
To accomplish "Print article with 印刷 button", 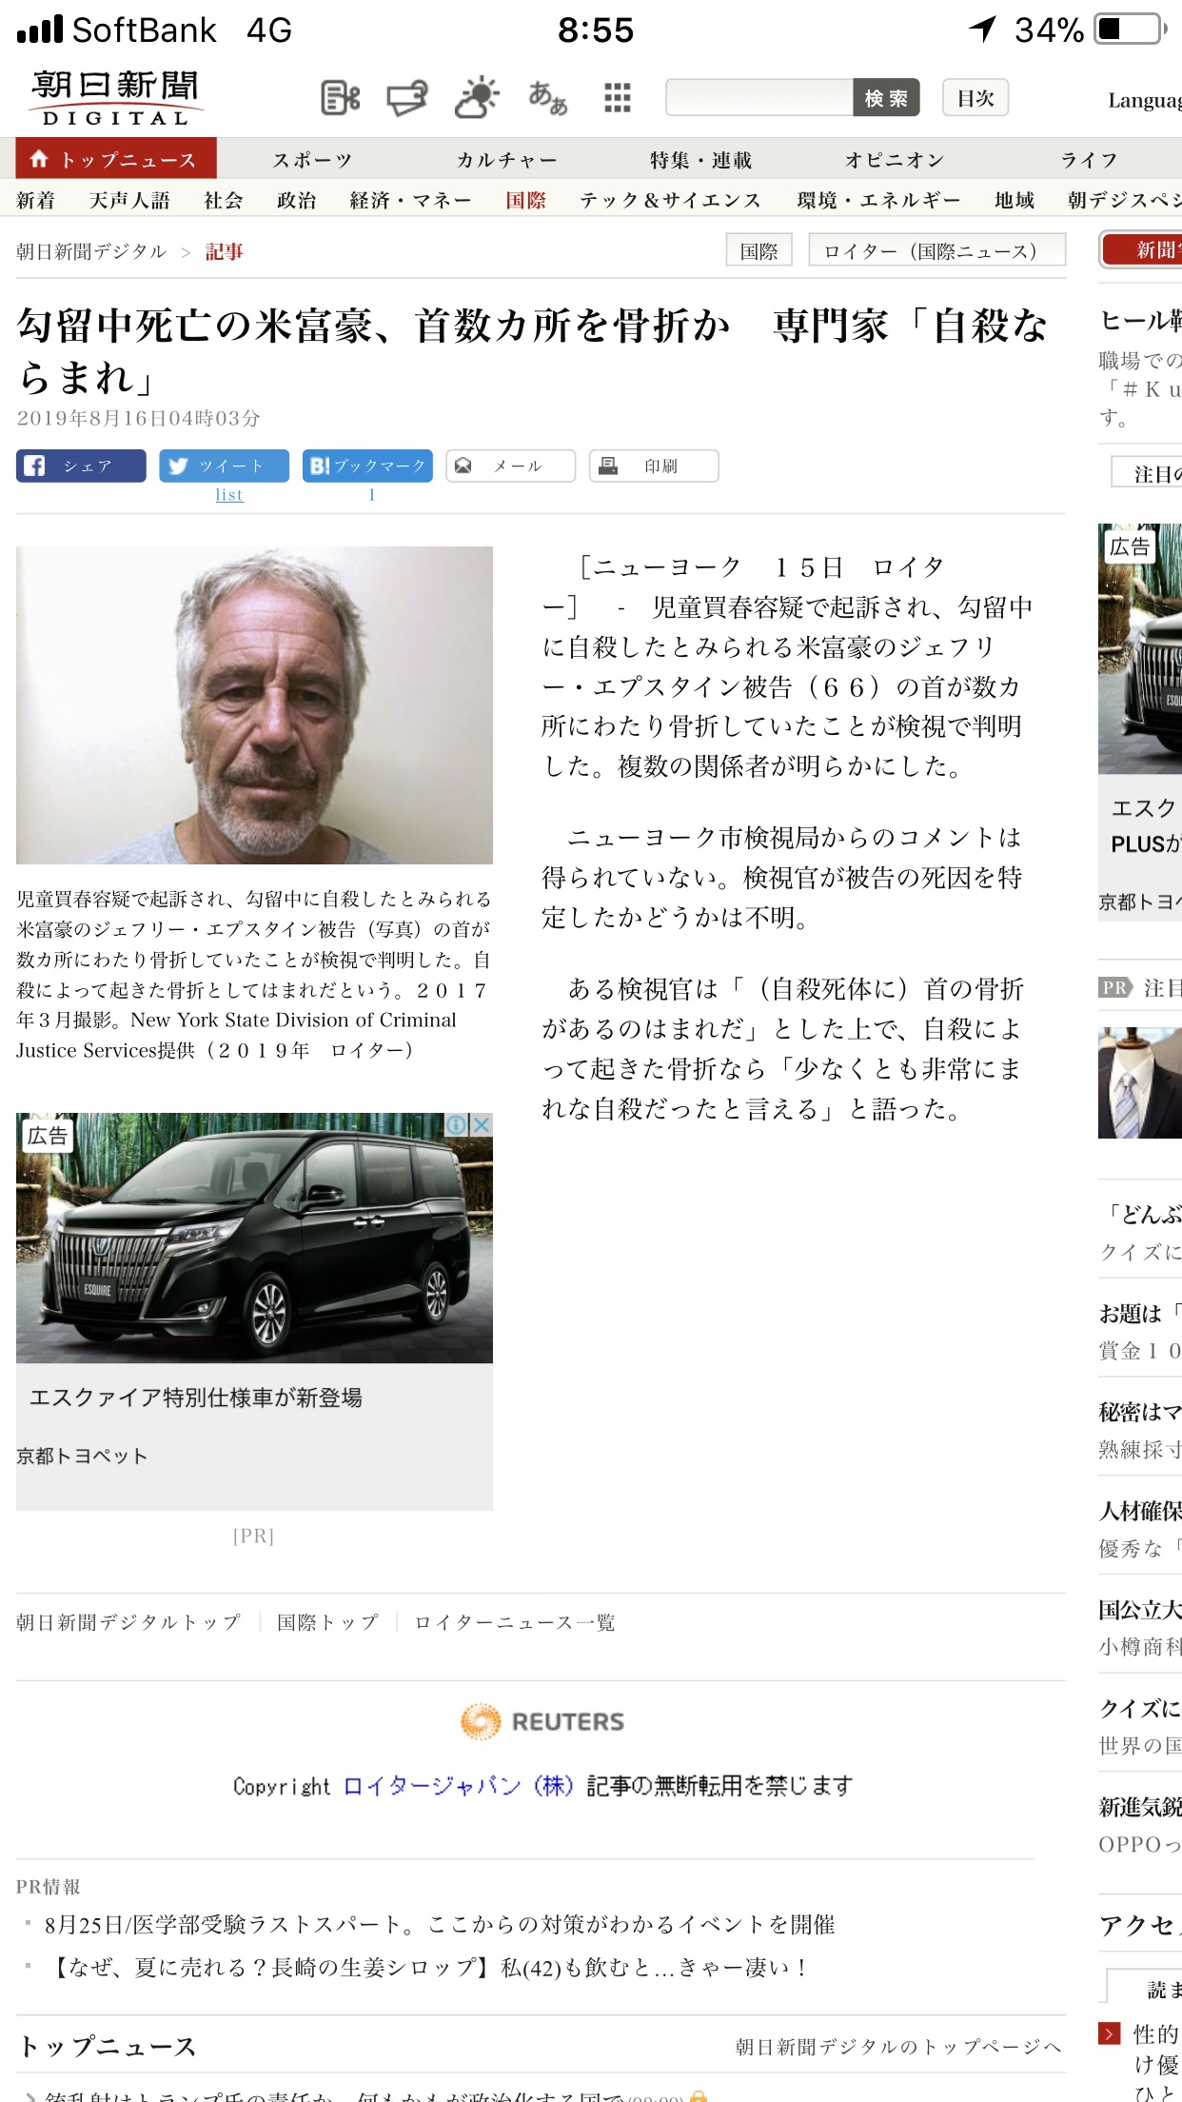I will point(654,466).
